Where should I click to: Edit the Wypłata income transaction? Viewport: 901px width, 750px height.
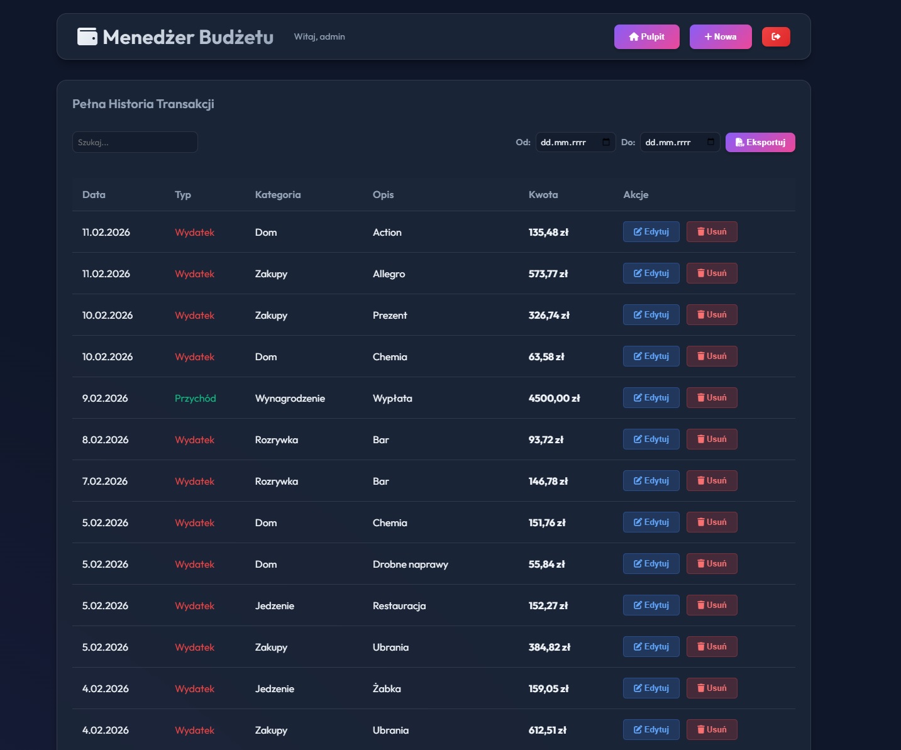(x=651, y=397)
